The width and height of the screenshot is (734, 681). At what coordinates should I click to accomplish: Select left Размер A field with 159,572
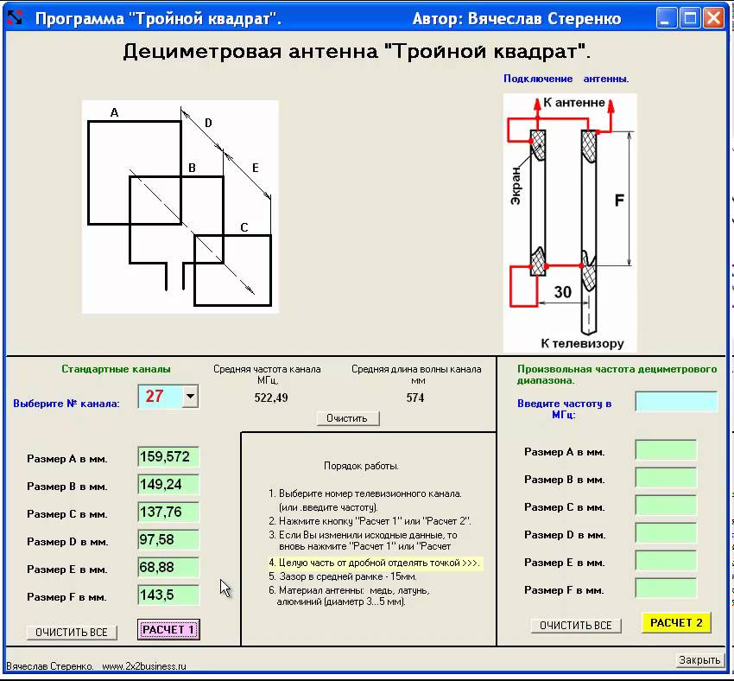coord(168,457)
